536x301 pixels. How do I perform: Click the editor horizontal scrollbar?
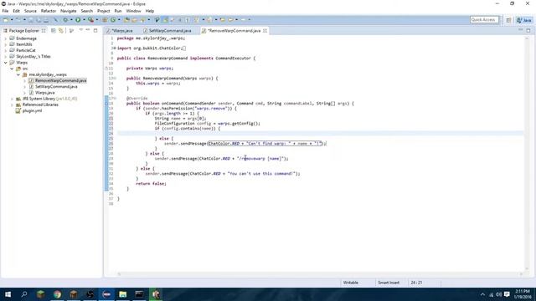(320, 274)
